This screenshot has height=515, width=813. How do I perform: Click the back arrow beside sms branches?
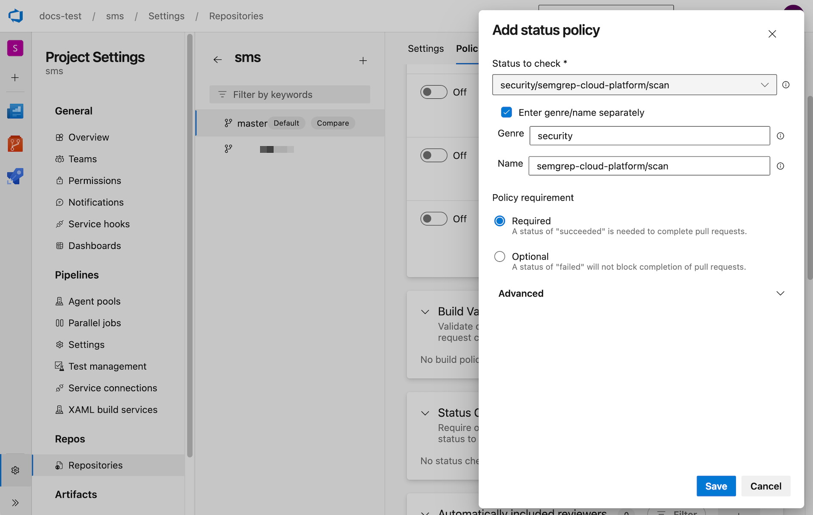(218, 59)
